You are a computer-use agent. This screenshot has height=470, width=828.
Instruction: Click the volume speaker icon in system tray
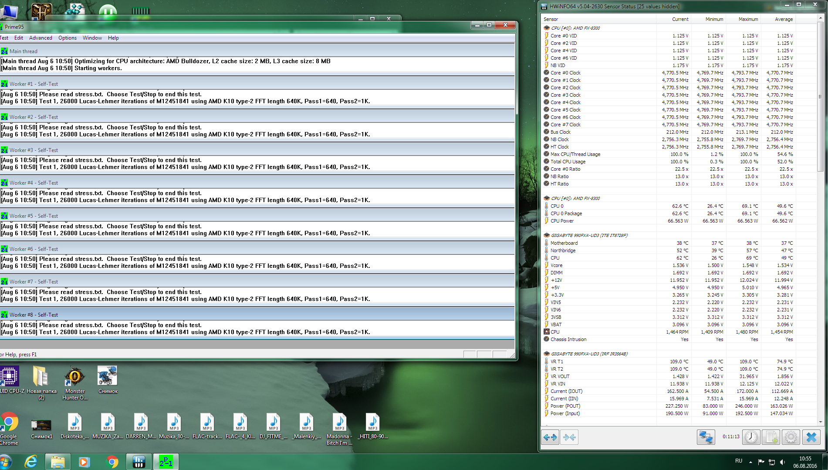click(x=782, y=462)
